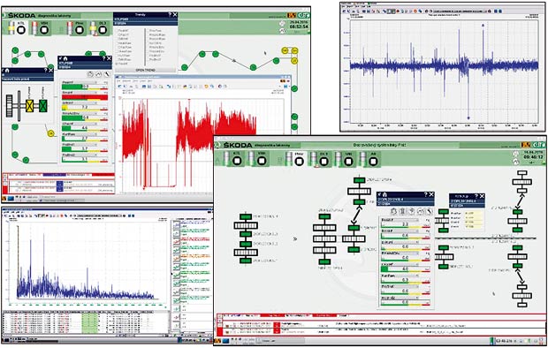Click the >> arrow in the conveyor diagram
Image resolution: width=548 pixels, height=348 pixels.
[x=295, y=239]
